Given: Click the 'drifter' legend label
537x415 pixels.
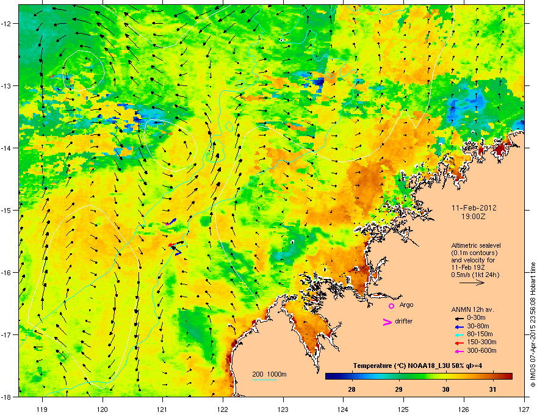Looking at the screenshot, I should pyautogui.click(x=404, y=321).
